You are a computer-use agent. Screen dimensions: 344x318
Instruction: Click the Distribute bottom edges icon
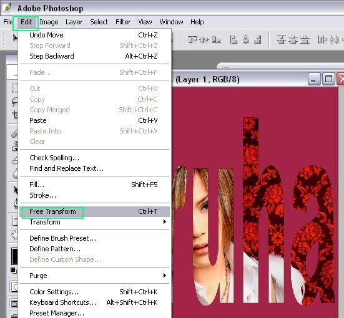[x=305, y=40]
